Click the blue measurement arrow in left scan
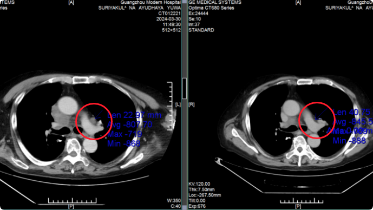The image size is (373, 210). click(x=99, y=115)
